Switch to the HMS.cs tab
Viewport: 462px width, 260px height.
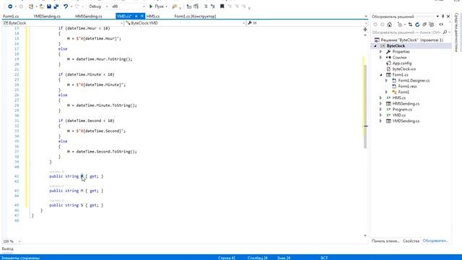click(153, 16)
